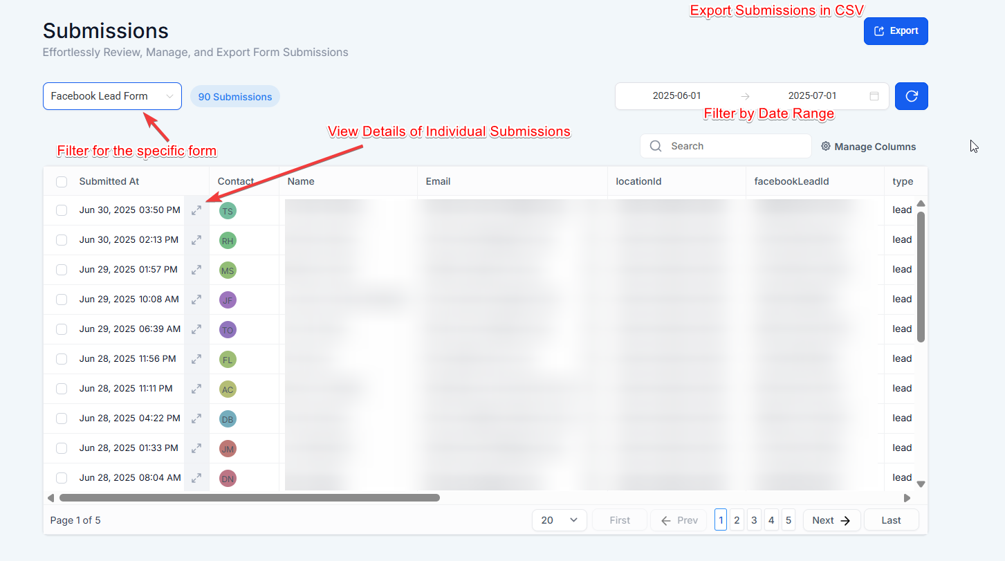Mark the Jun 28, 2025 11:11 PM row checkbox
The width and height of the screenshot is (1005, 561).
[x=62, y=389]
